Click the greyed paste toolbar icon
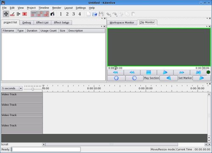 tap(133, 14)
